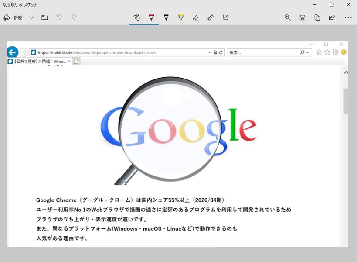Expand the address bar dropdown arrow

(210, 53)
